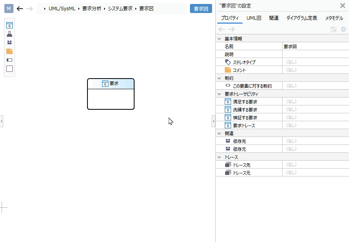Click the round go-arrow icon in panel toolbar
The height and width of the screenshot is (242, 349).
pos(343,29)
